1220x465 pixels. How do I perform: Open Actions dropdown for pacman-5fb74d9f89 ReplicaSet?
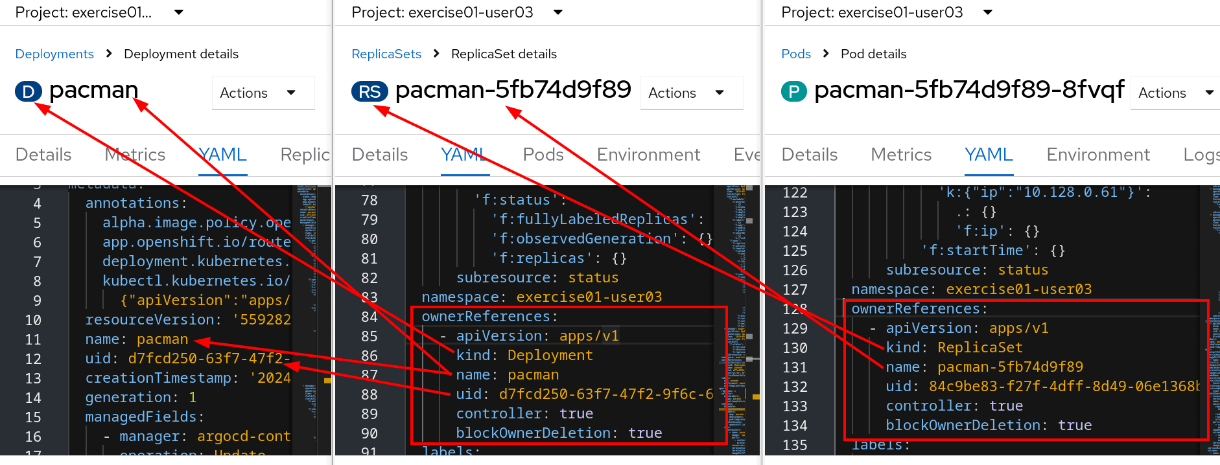coord(691,93)
